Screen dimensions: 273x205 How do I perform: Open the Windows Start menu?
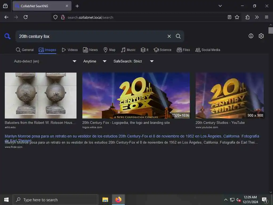(x=6, y=200)
